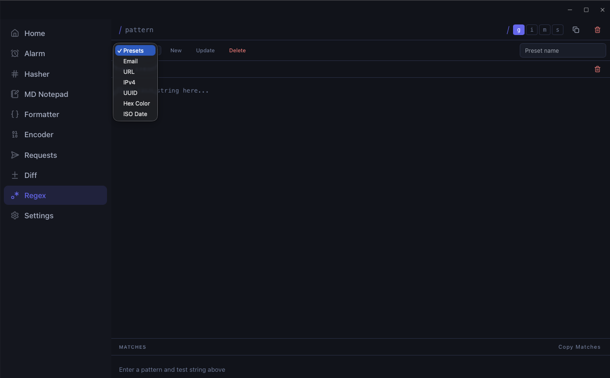The width and height of the screenshot is (610, 378).
Task: Clear the pattern using trash icon
Action: [597, 30]
